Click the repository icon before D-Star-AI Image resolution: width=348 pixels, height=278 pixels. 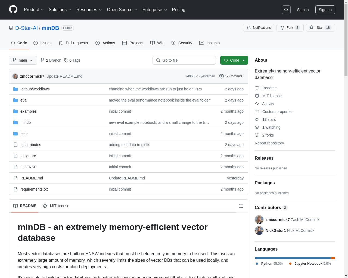(x=11, y=28)
